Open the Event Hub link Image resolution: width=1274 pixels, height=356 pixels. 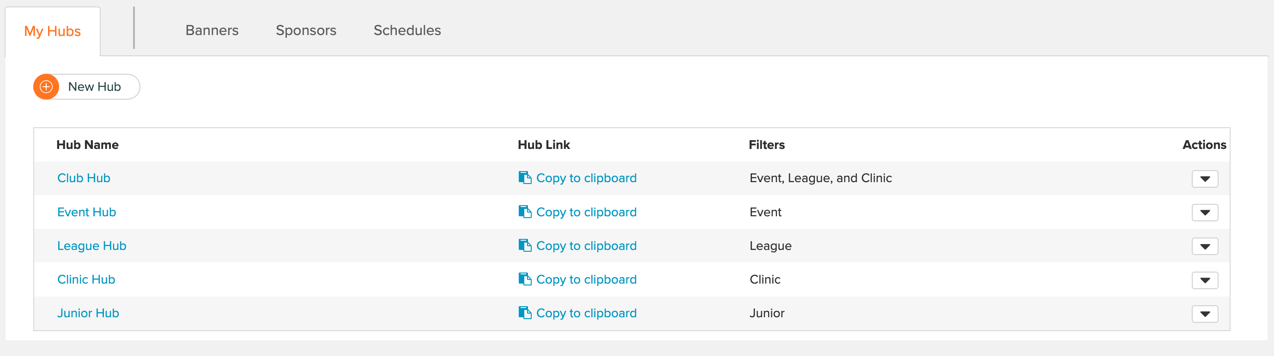click(x=86, y=212)
